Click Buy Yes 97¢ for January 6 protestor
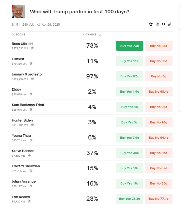Screen dimensions: 181x209 (130, 76)
